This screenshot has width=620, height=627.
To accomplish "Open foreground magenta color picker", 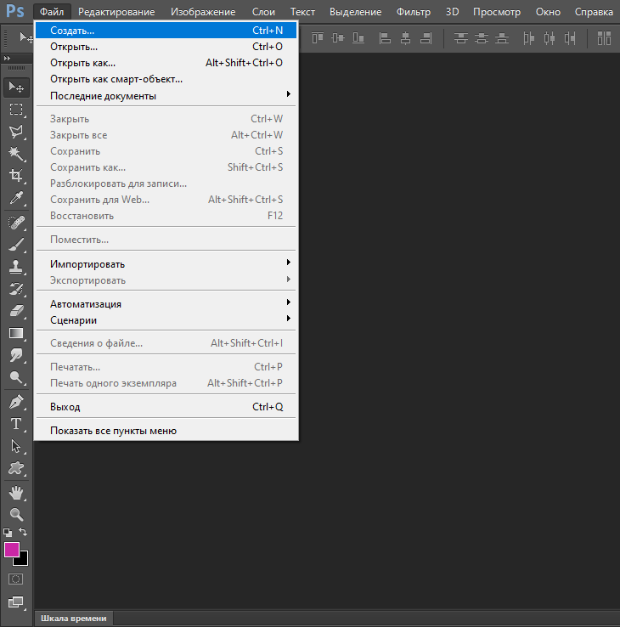I will point(10,549).
